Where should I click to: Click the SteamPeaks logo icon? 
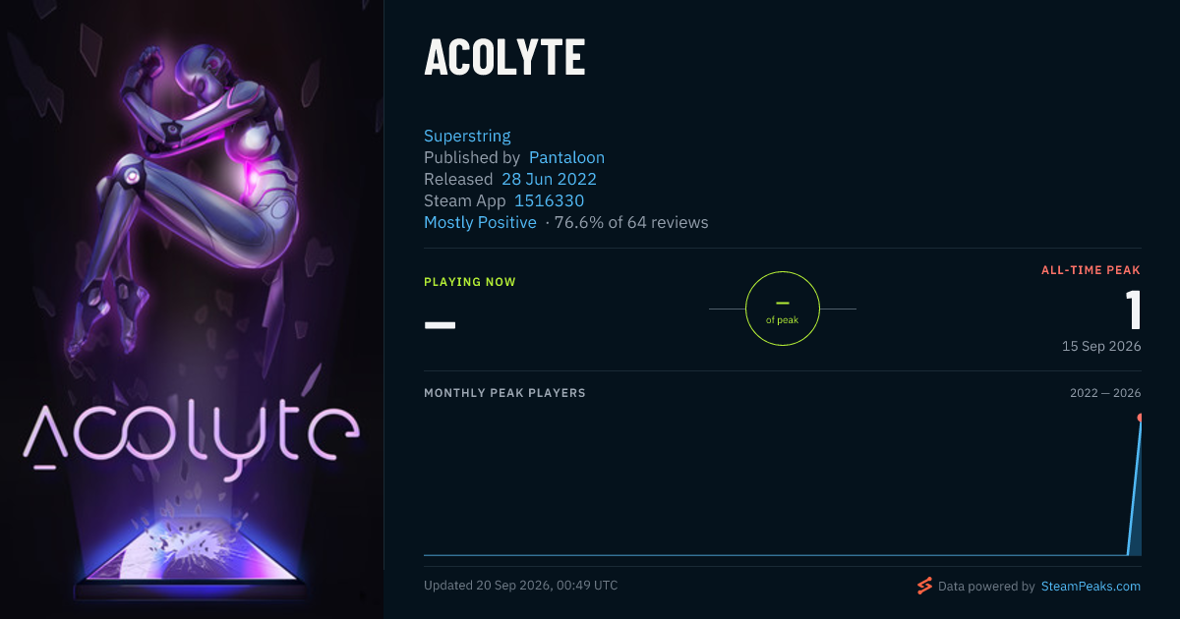pos(924,587)
